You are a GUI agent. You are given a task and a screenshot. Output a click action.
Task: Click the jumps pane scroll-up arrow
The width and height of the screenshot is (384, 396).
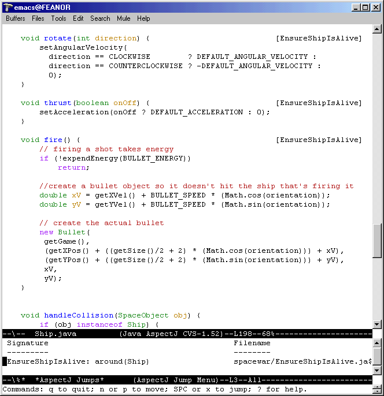click(377, 343)
